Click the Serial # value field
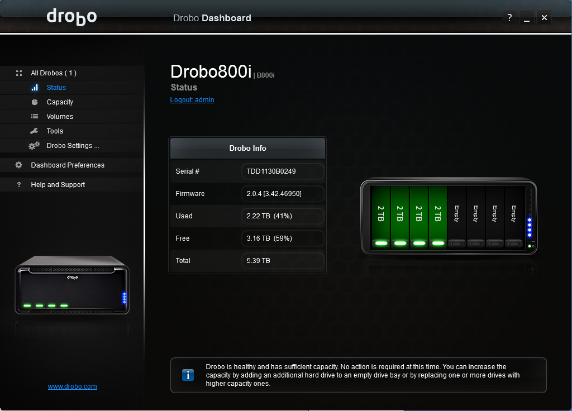The width and height of the screenshot is (572, 411). (x=283, y=171)
